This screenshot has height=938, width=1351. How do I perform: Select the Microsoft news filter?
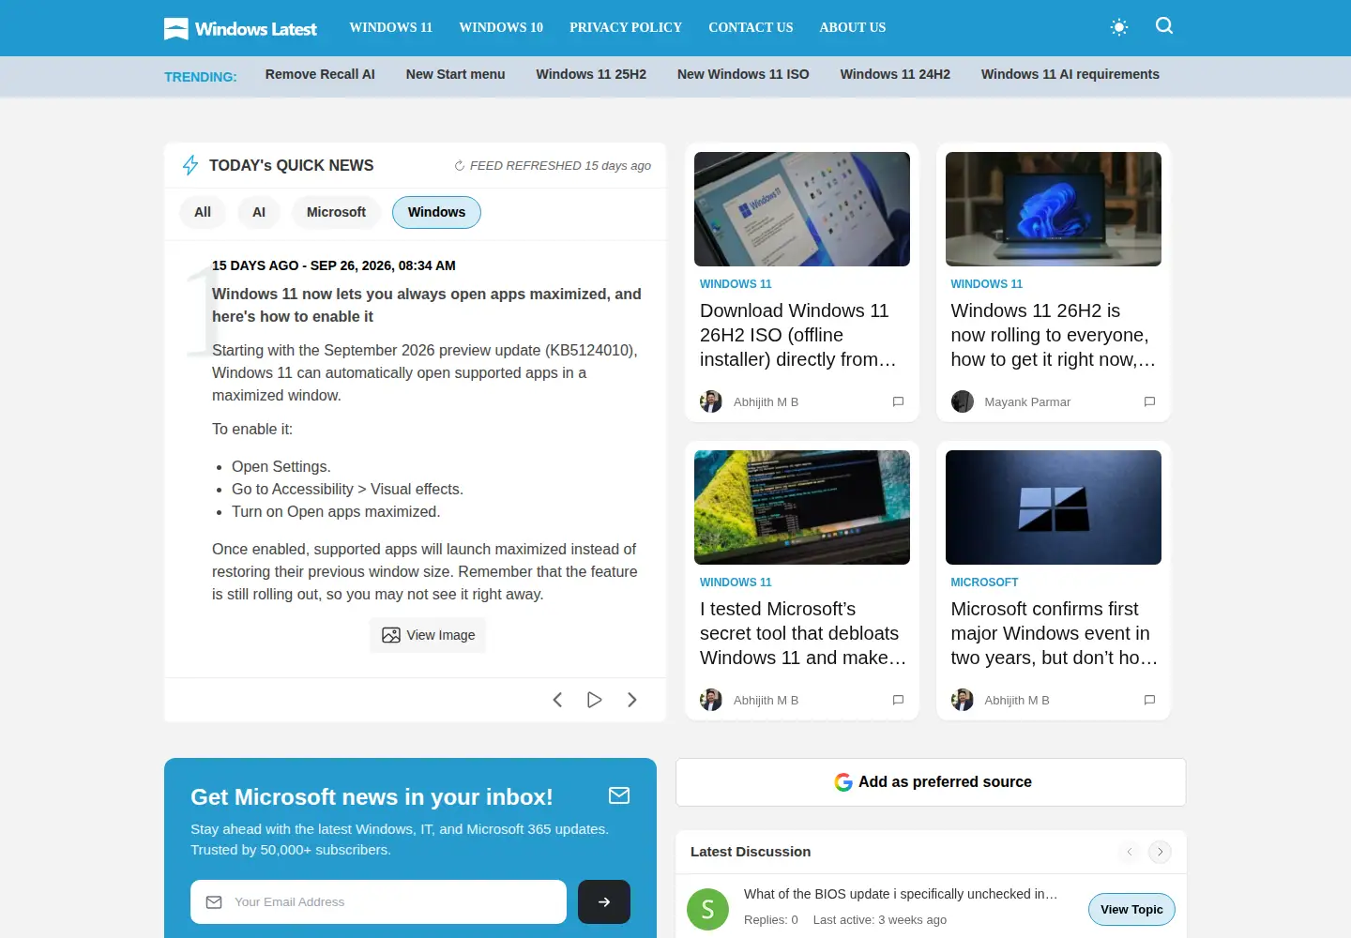coord(336,212)
